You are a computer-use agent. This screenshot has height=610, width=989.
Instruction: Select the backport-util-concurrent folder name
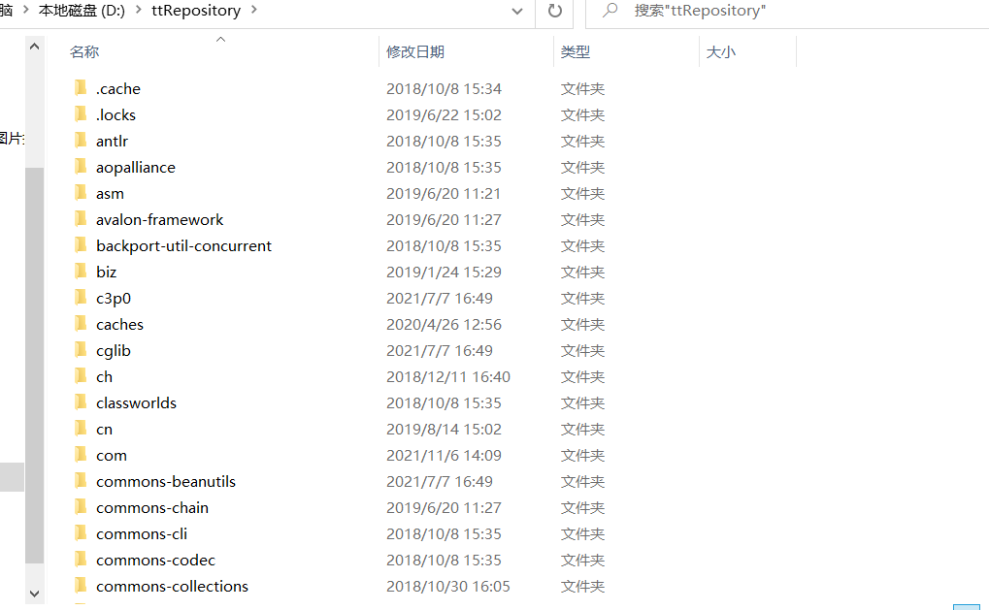pos(183,245)
